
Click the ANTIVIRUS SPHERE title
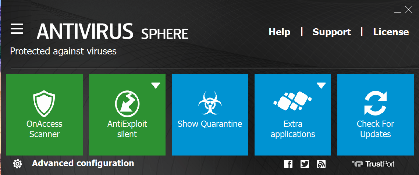(x=113, y=32)
